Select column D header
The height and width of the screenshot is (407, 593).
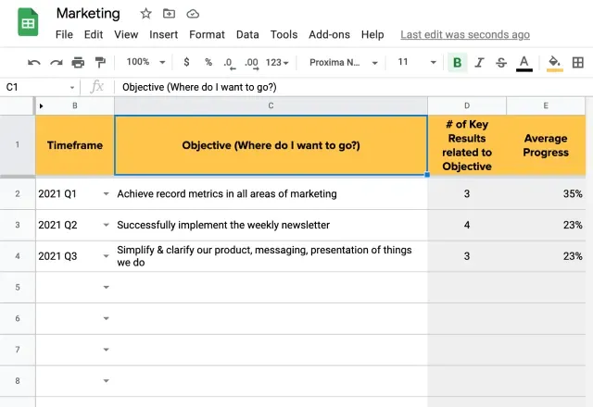pos(467,106)
